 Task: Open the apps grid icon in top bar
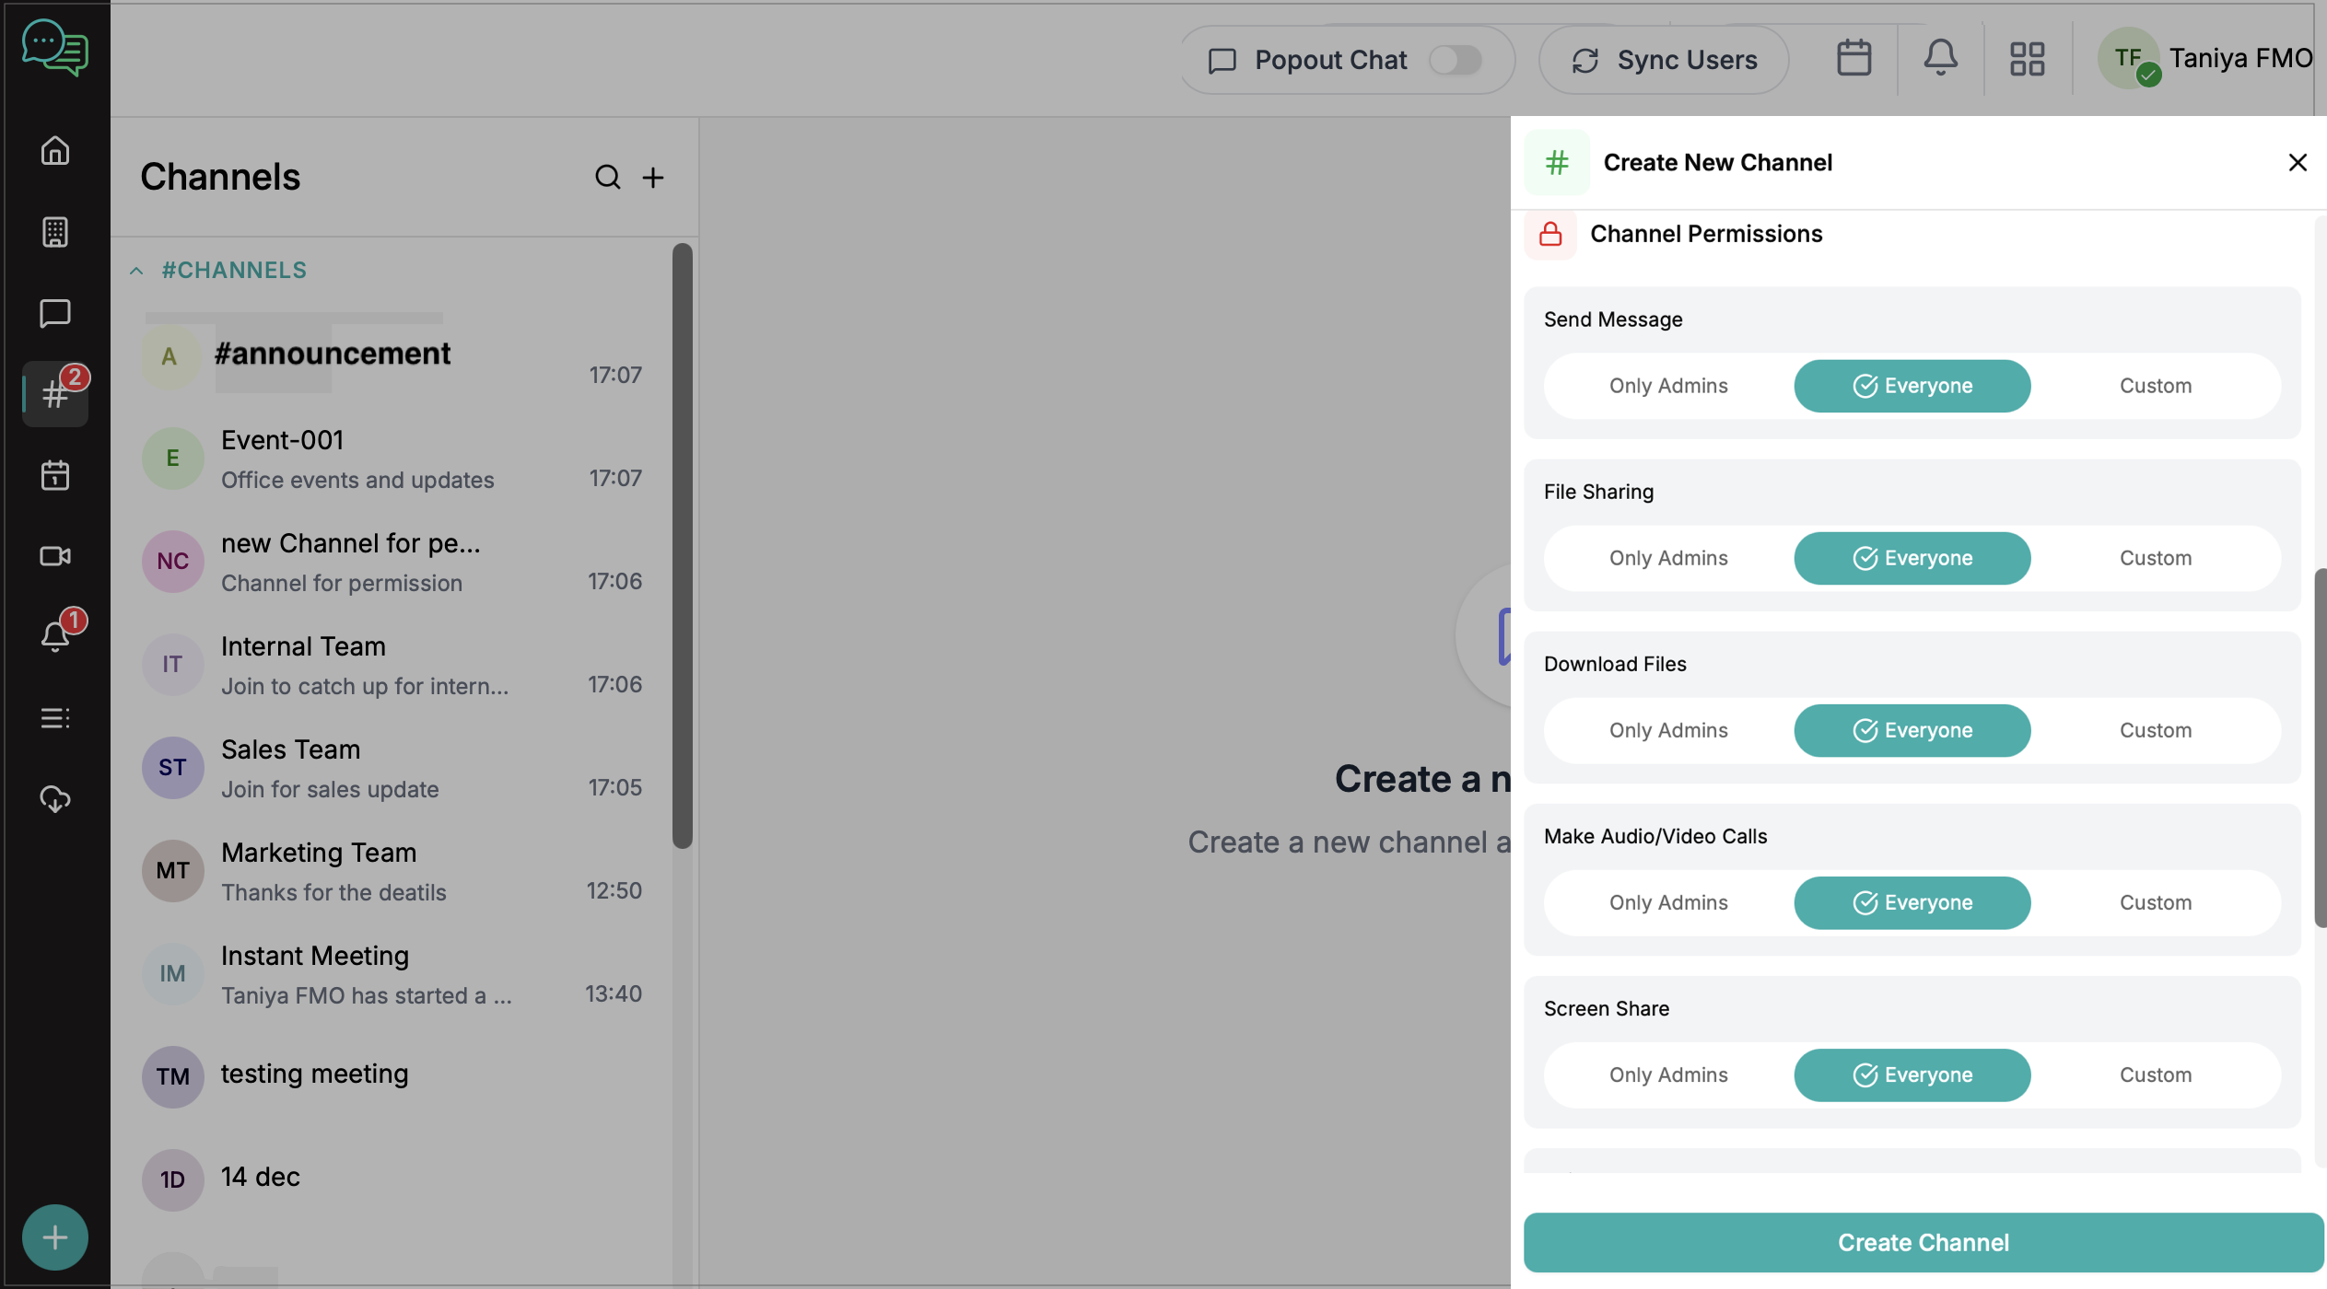click(2027, 59)
